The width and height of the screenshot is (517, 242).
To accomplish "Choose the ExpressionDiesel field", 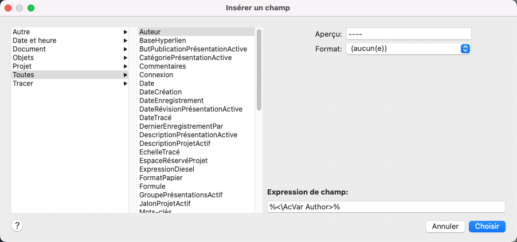I will (x=167, y=169).
